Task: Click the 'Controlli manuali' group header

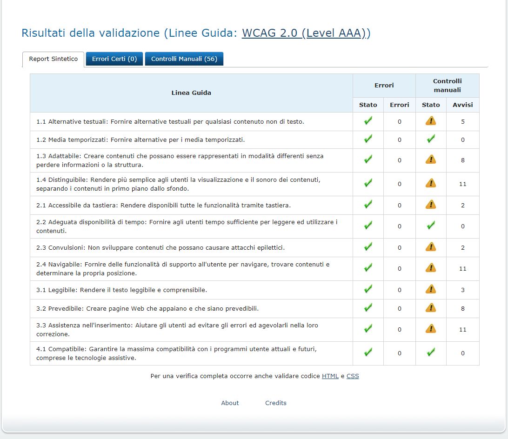Action: [447, 86]
